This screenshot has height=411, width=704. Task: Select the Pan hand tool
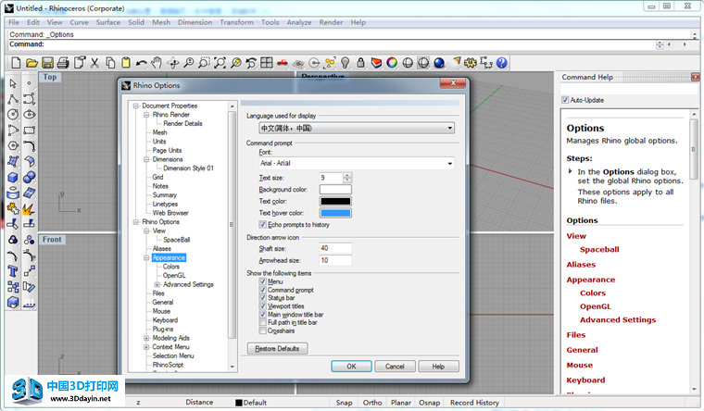[x=157, y=63]
